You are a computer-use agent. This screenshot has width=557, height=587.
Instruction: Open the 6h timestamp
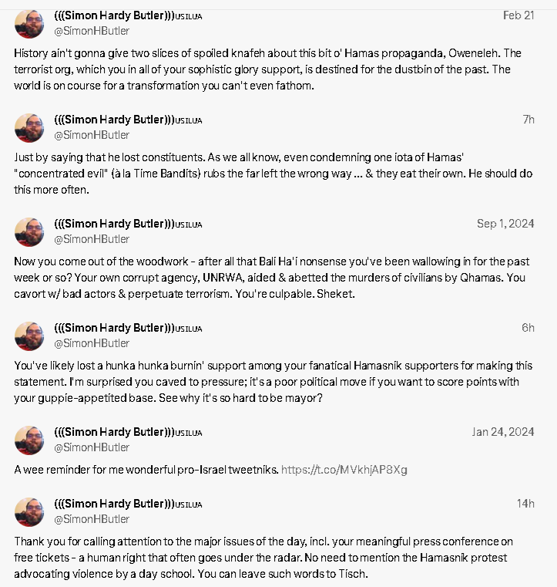528,328
